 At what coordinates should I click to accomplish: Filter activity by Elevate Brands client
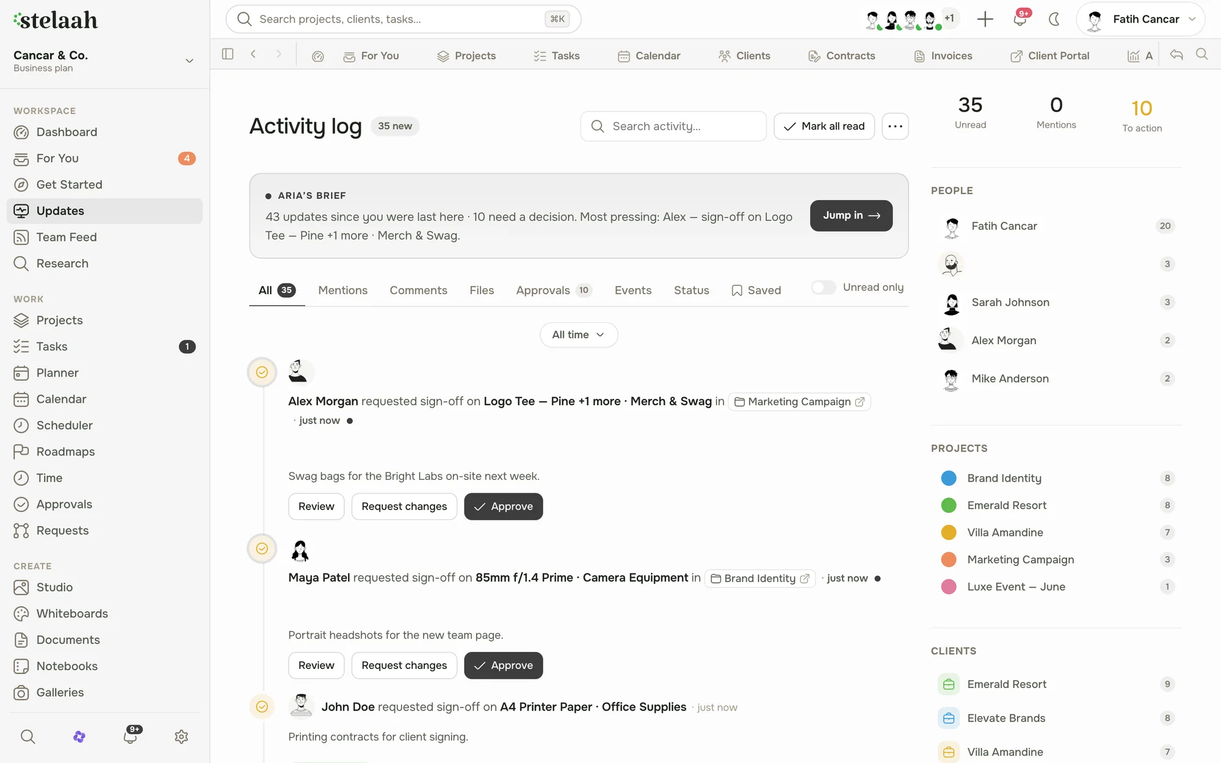pyautogui.click(x=1056, y=718)
